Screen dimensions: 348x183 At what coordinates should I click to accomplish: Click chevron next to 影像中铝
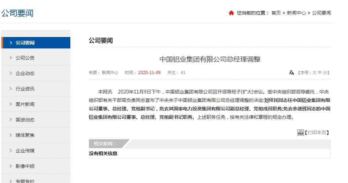(x=11, y=166)
